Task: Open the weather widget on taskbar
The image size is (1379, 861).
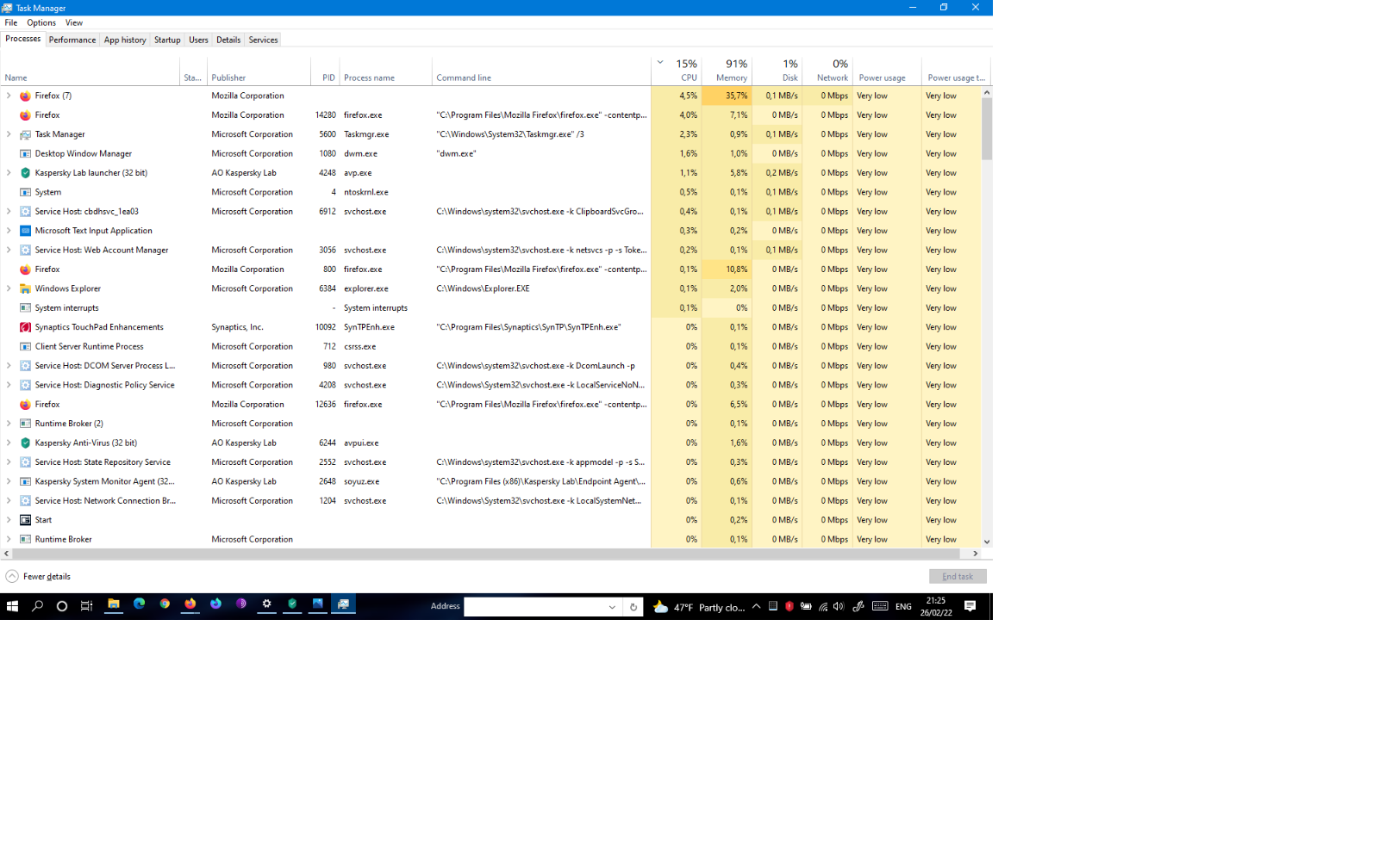Action: tap(699, 607)
